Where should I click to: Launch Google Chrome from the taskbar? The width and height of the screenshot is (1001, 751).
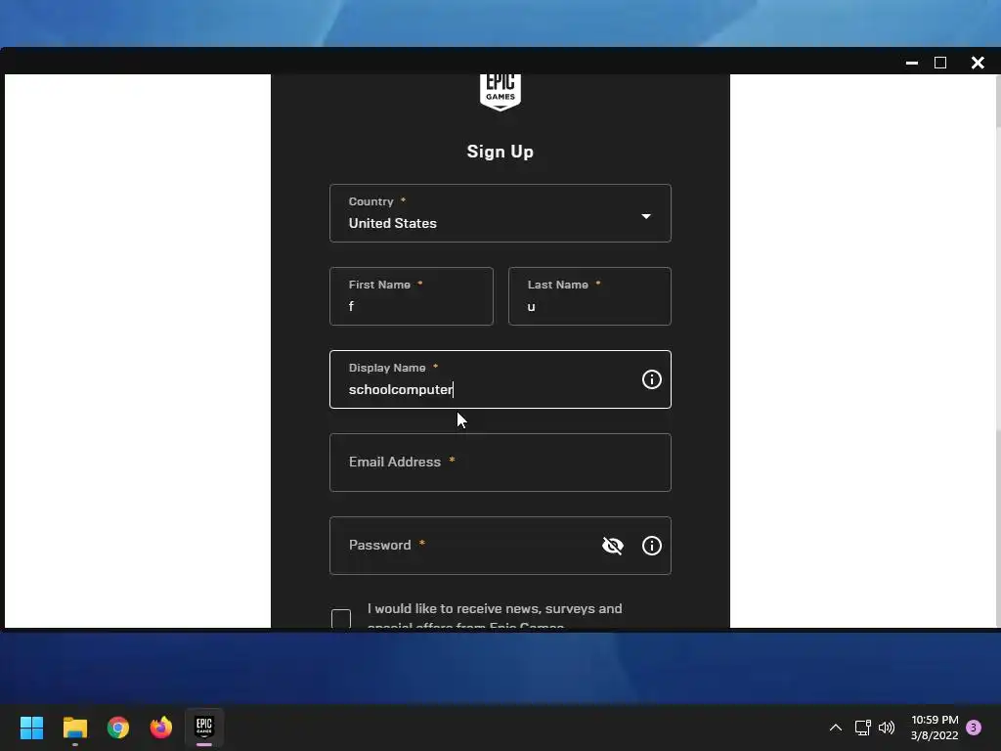118,728
